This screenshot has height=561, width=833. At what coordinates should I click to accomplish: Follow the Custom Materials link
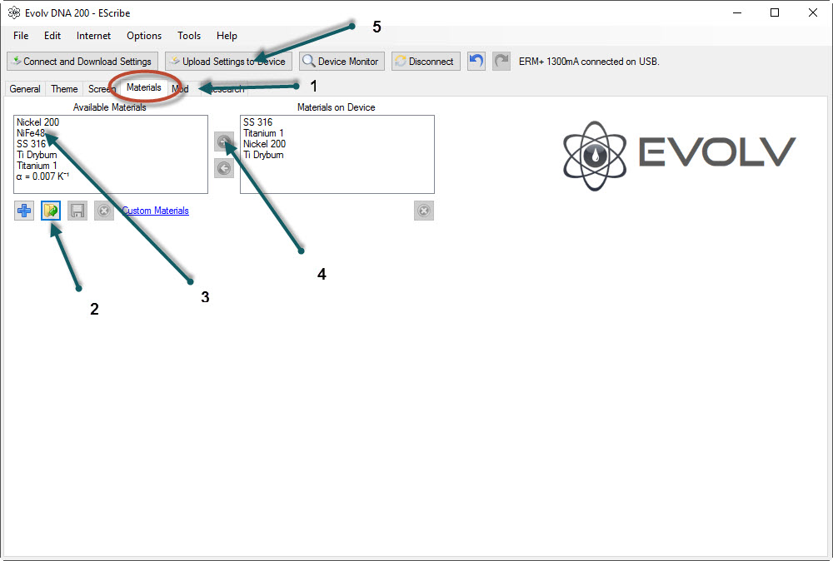[155, 211]
